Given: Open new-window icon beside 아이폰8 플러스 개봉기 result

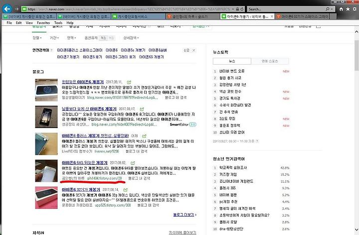Looking at the screenshot, I should (144, 136).
